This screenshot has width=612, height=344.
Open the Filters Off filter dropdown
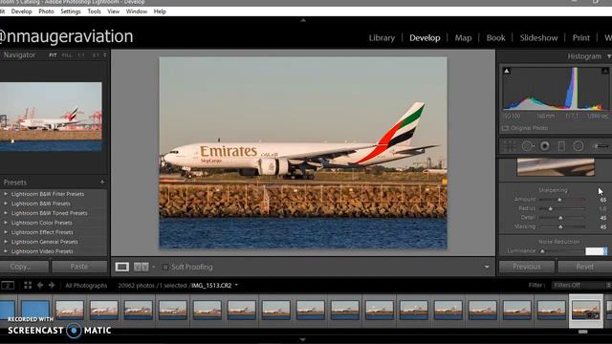[x=581, y=286]
